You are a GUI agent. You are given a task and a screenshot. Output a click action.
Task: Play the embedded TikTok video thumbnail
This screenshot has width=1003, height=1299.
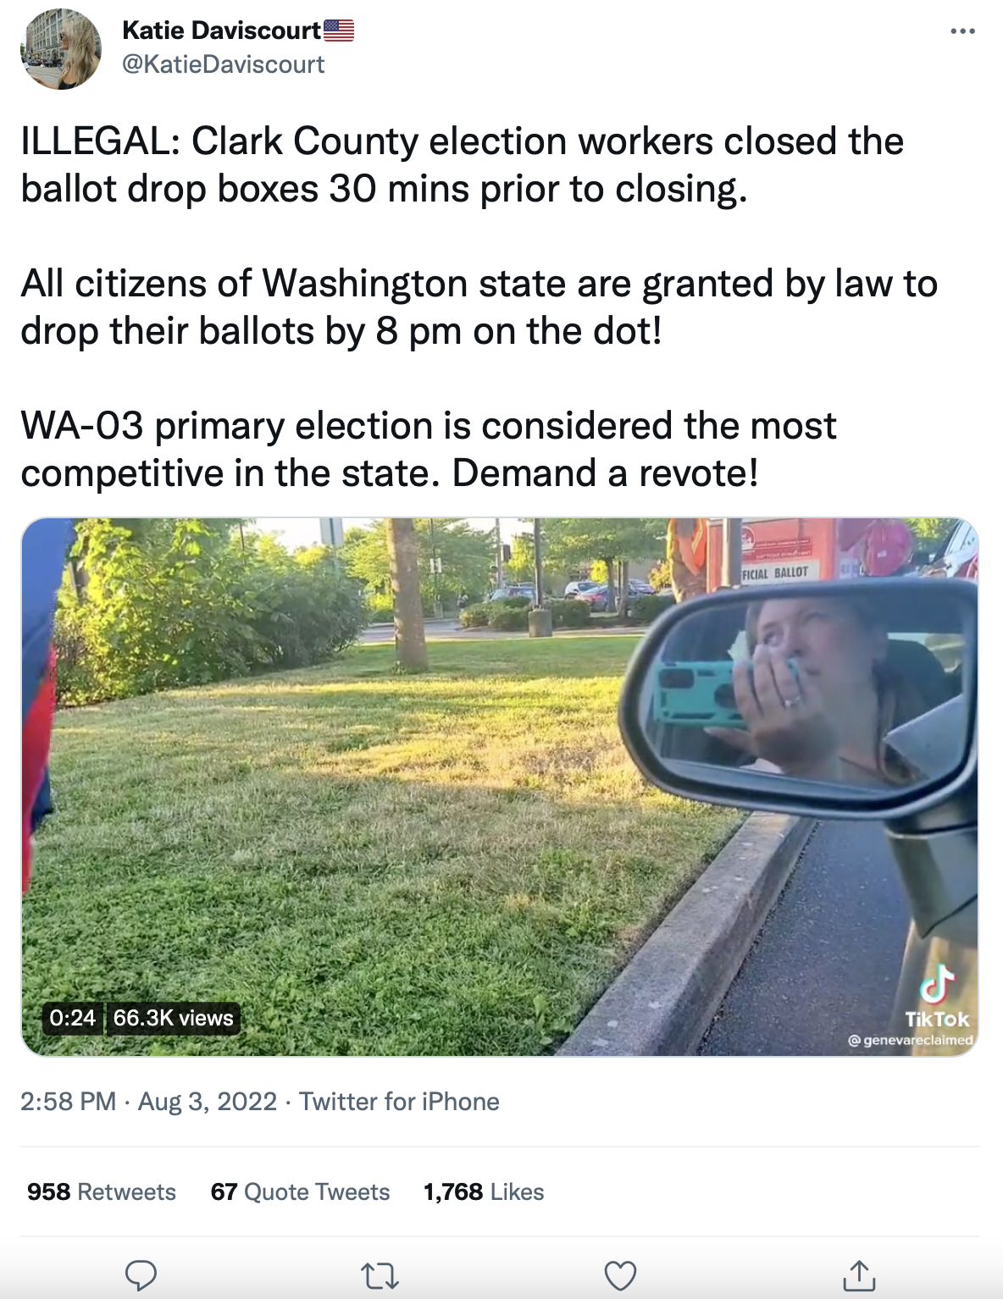501,788
